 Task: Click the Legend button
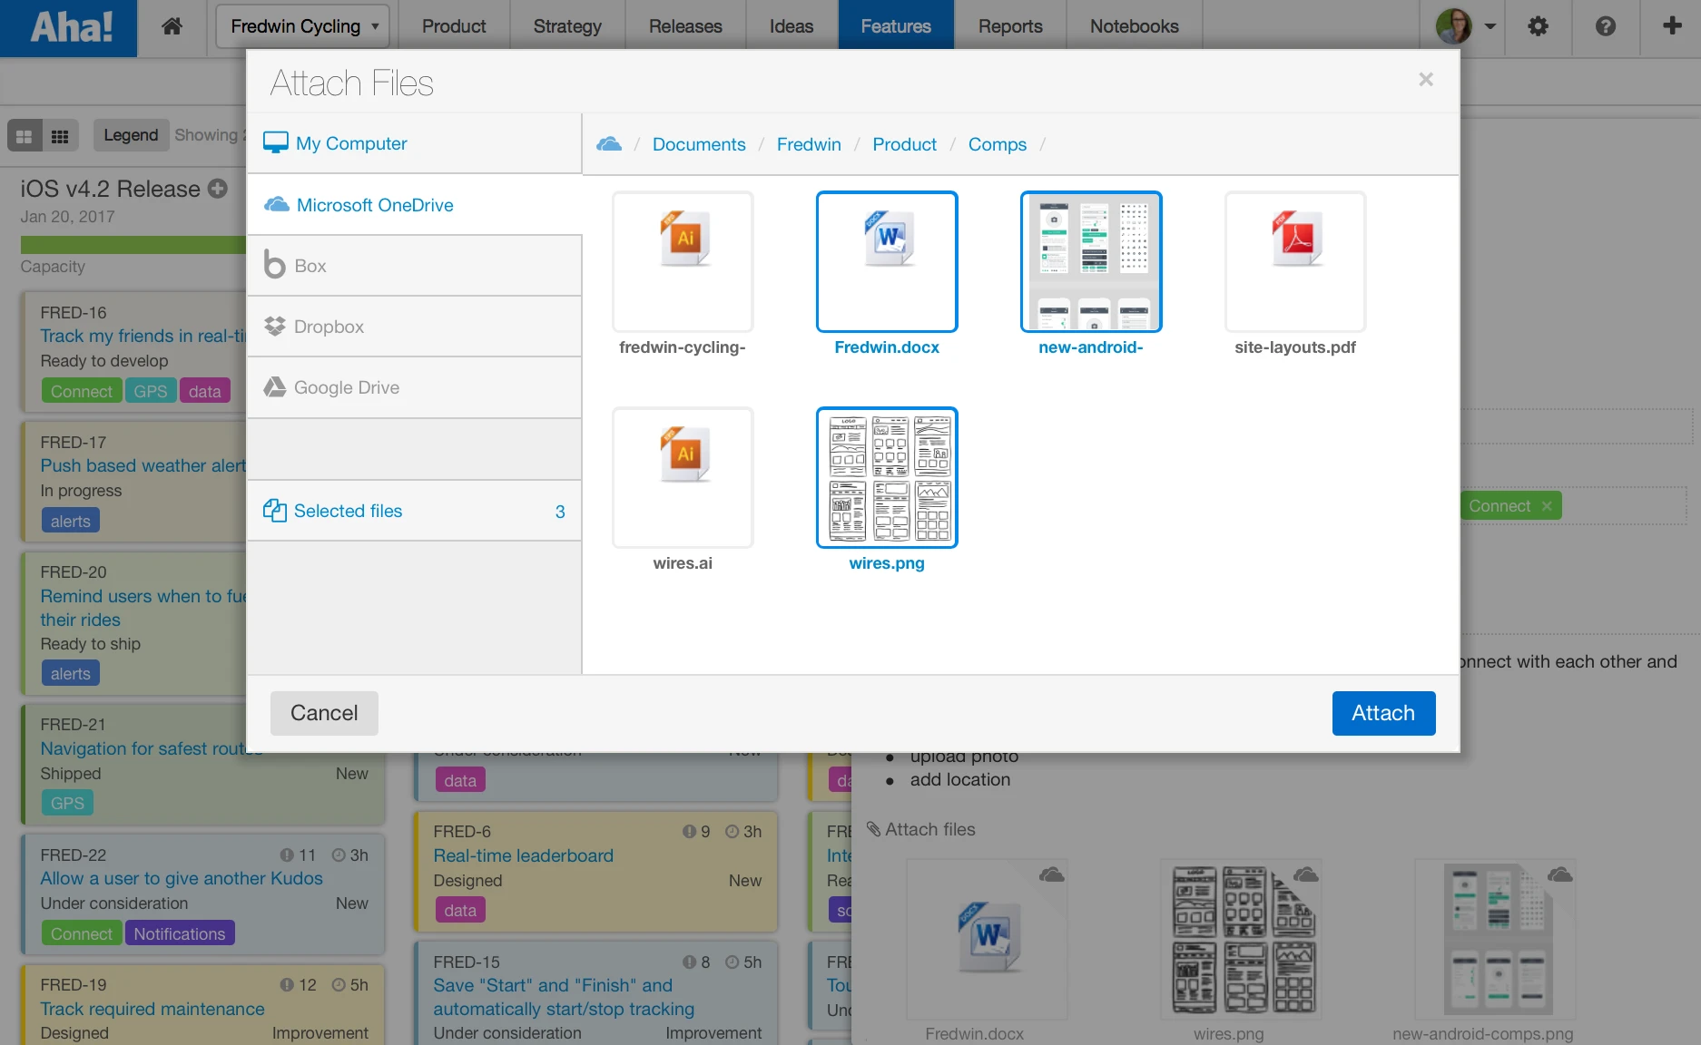[131, 135]
